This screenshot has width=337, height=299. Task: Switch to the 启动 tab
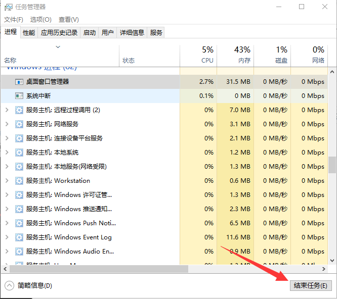coord(90,33)
